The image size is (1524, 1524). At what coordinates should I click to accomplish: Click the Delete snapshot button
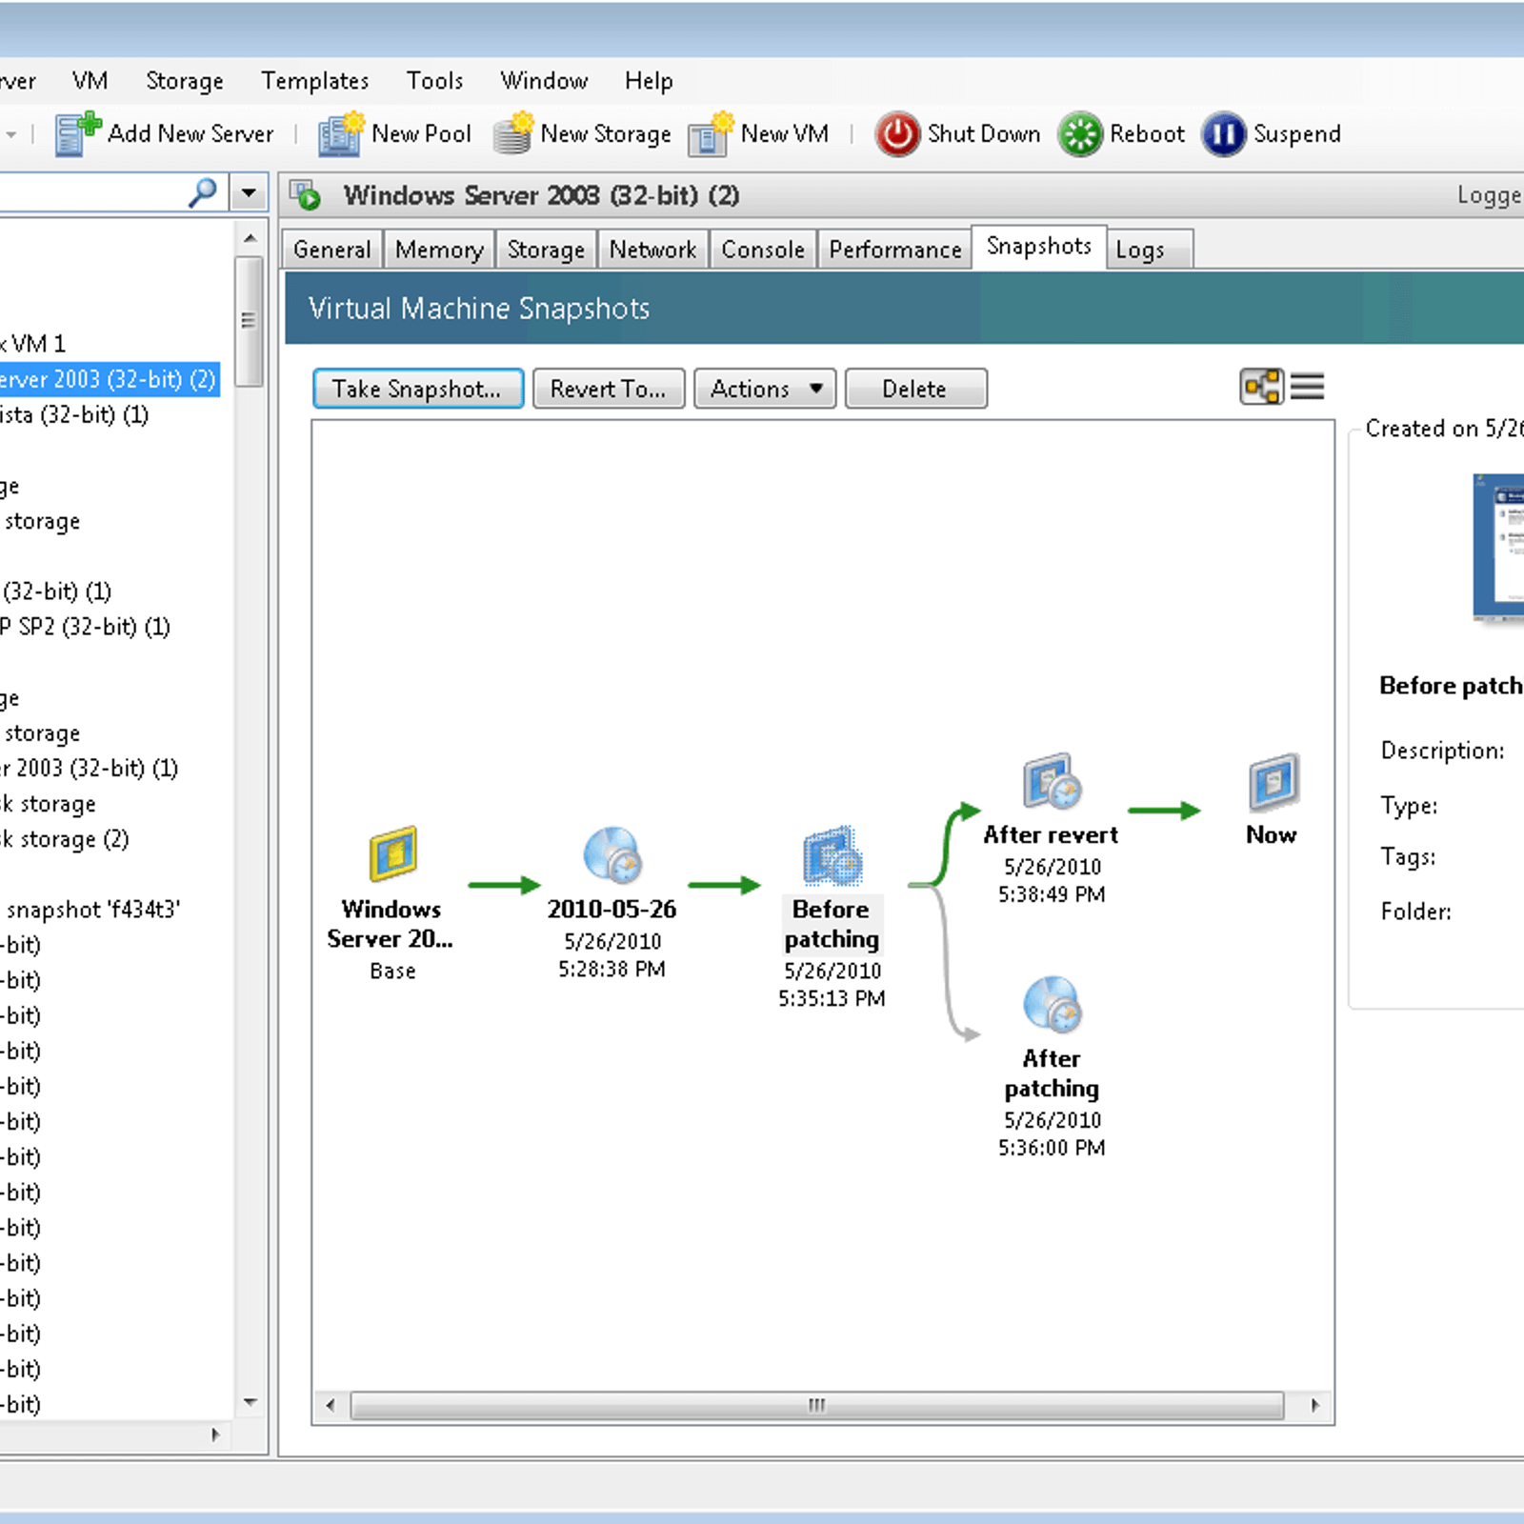915,389
